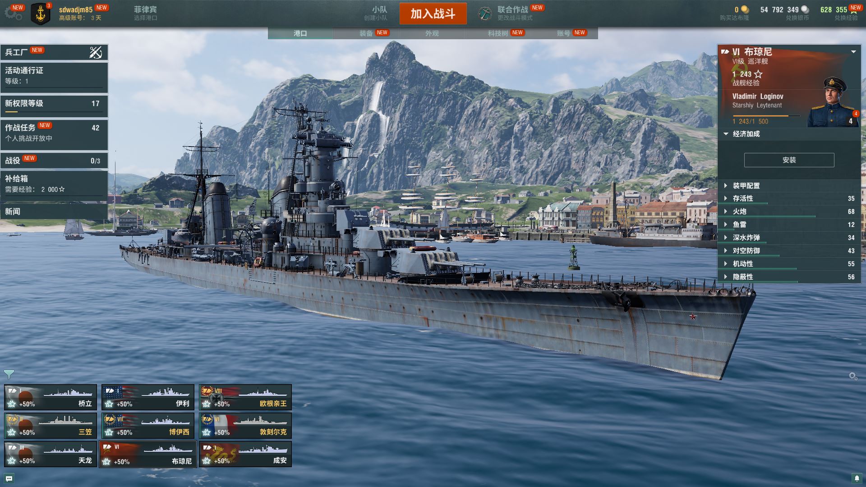Click doubloon coin icon to buy doubloons
This screenshot has width=866, height=487.
point(745,9)
